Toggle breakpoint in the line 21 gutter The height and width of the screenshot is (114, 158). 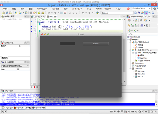[x=32, y=31]
